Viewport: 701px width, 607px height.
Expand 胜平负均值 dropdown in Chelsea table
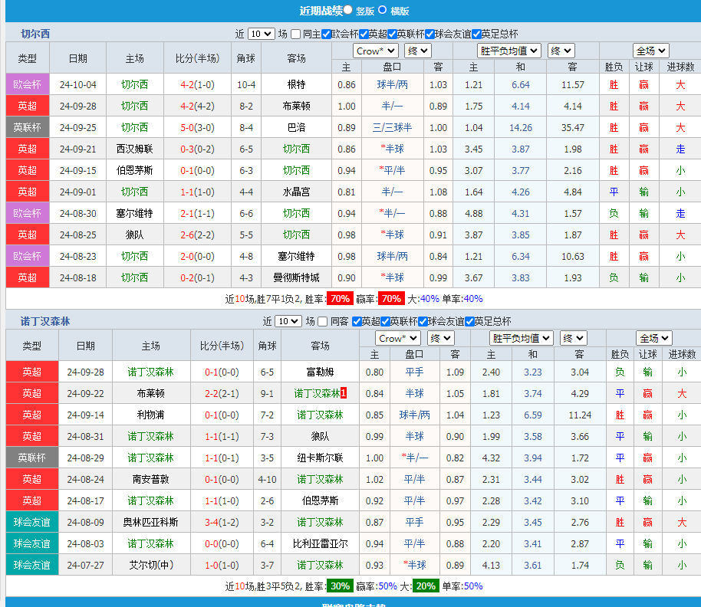(508, 51)
